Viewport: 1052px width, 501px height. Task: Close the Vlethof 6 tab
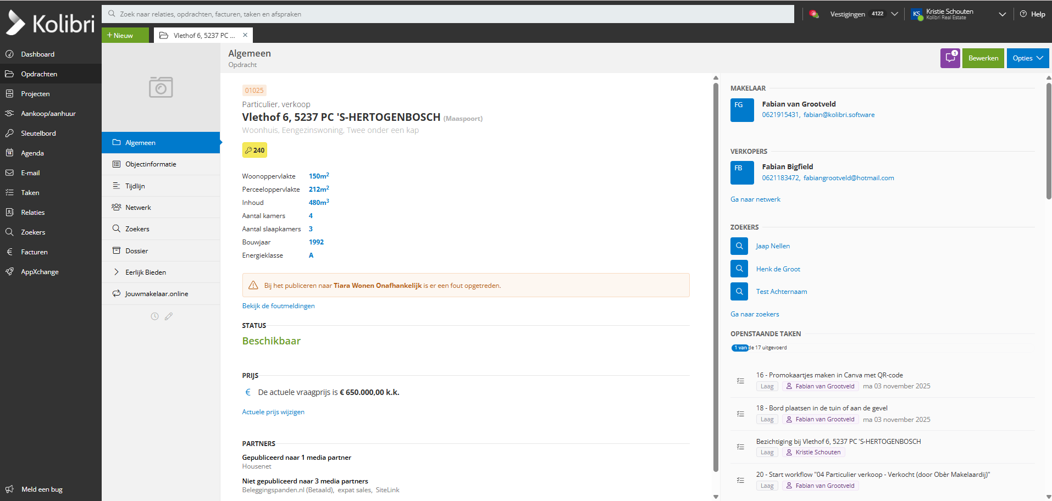click(x=245, y=35)
